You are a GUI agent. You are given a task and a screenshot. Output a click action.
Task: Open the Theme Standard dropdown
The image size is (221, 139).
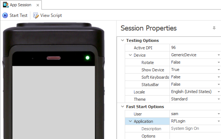219,99
